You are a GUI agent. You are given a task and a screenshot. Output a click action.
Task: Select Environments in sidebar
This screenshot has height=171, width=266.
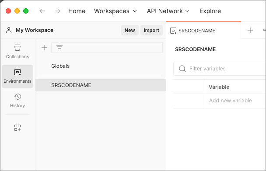[x=17, y=77]
